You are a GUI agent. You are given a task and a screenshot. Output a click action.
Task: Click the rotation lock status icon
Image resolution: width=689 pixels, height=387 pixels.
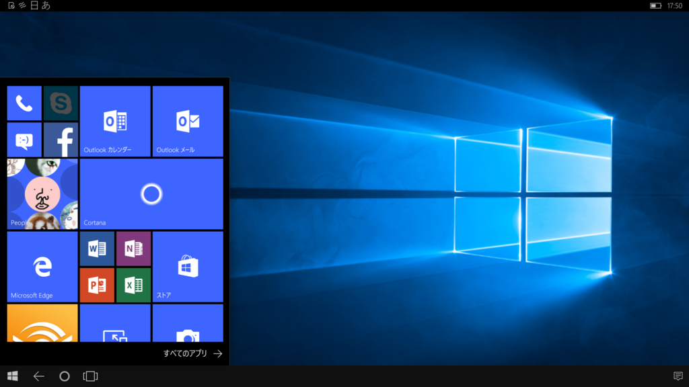11,5
